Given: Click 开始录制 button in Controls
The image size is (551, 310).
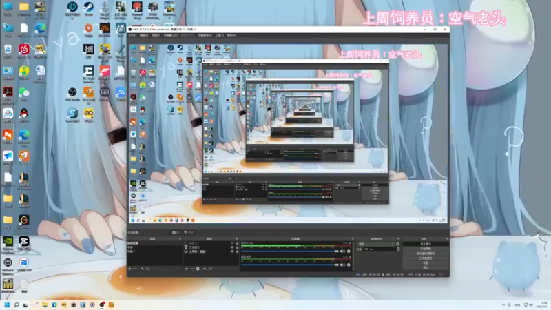Looking at the screenshot, I should pyautogui.click(x=426, y=249).
